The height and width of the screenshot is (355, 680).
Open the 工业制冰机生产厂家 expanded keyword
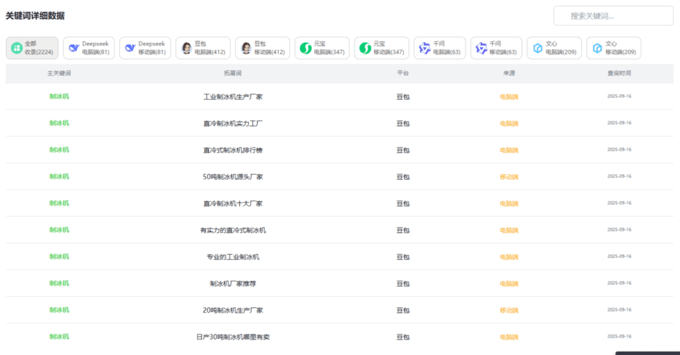coord(233,97)
